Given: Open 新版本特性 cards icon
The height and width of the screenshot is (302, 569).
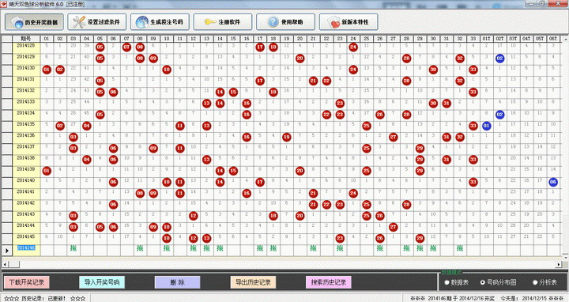Looking at the screenshot, I should click(333, 22).
